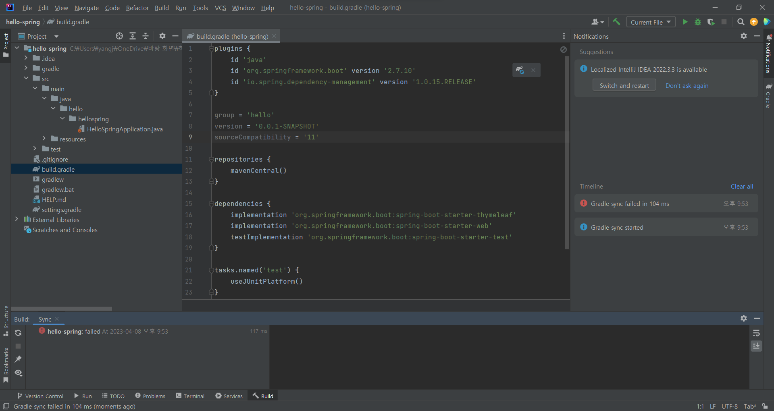Click the IDE update arrow icon
The image size is (774, 411).
(x=753, y=22)
